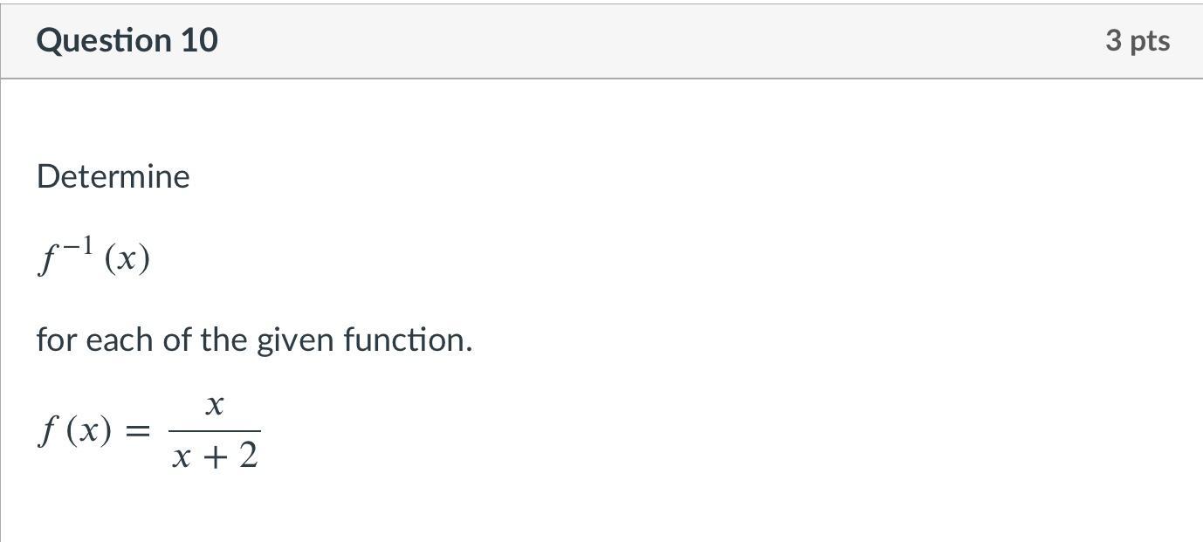Click the Question 10 heading
The width and height of the screenshot is (1203, 542).
coord(127,40)
